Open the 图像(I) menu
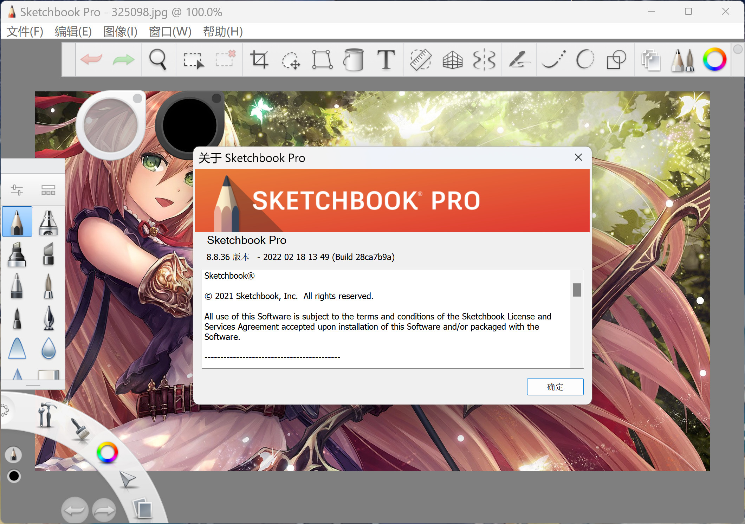Screen dimensions: 745x524 [x=120, y=32]
